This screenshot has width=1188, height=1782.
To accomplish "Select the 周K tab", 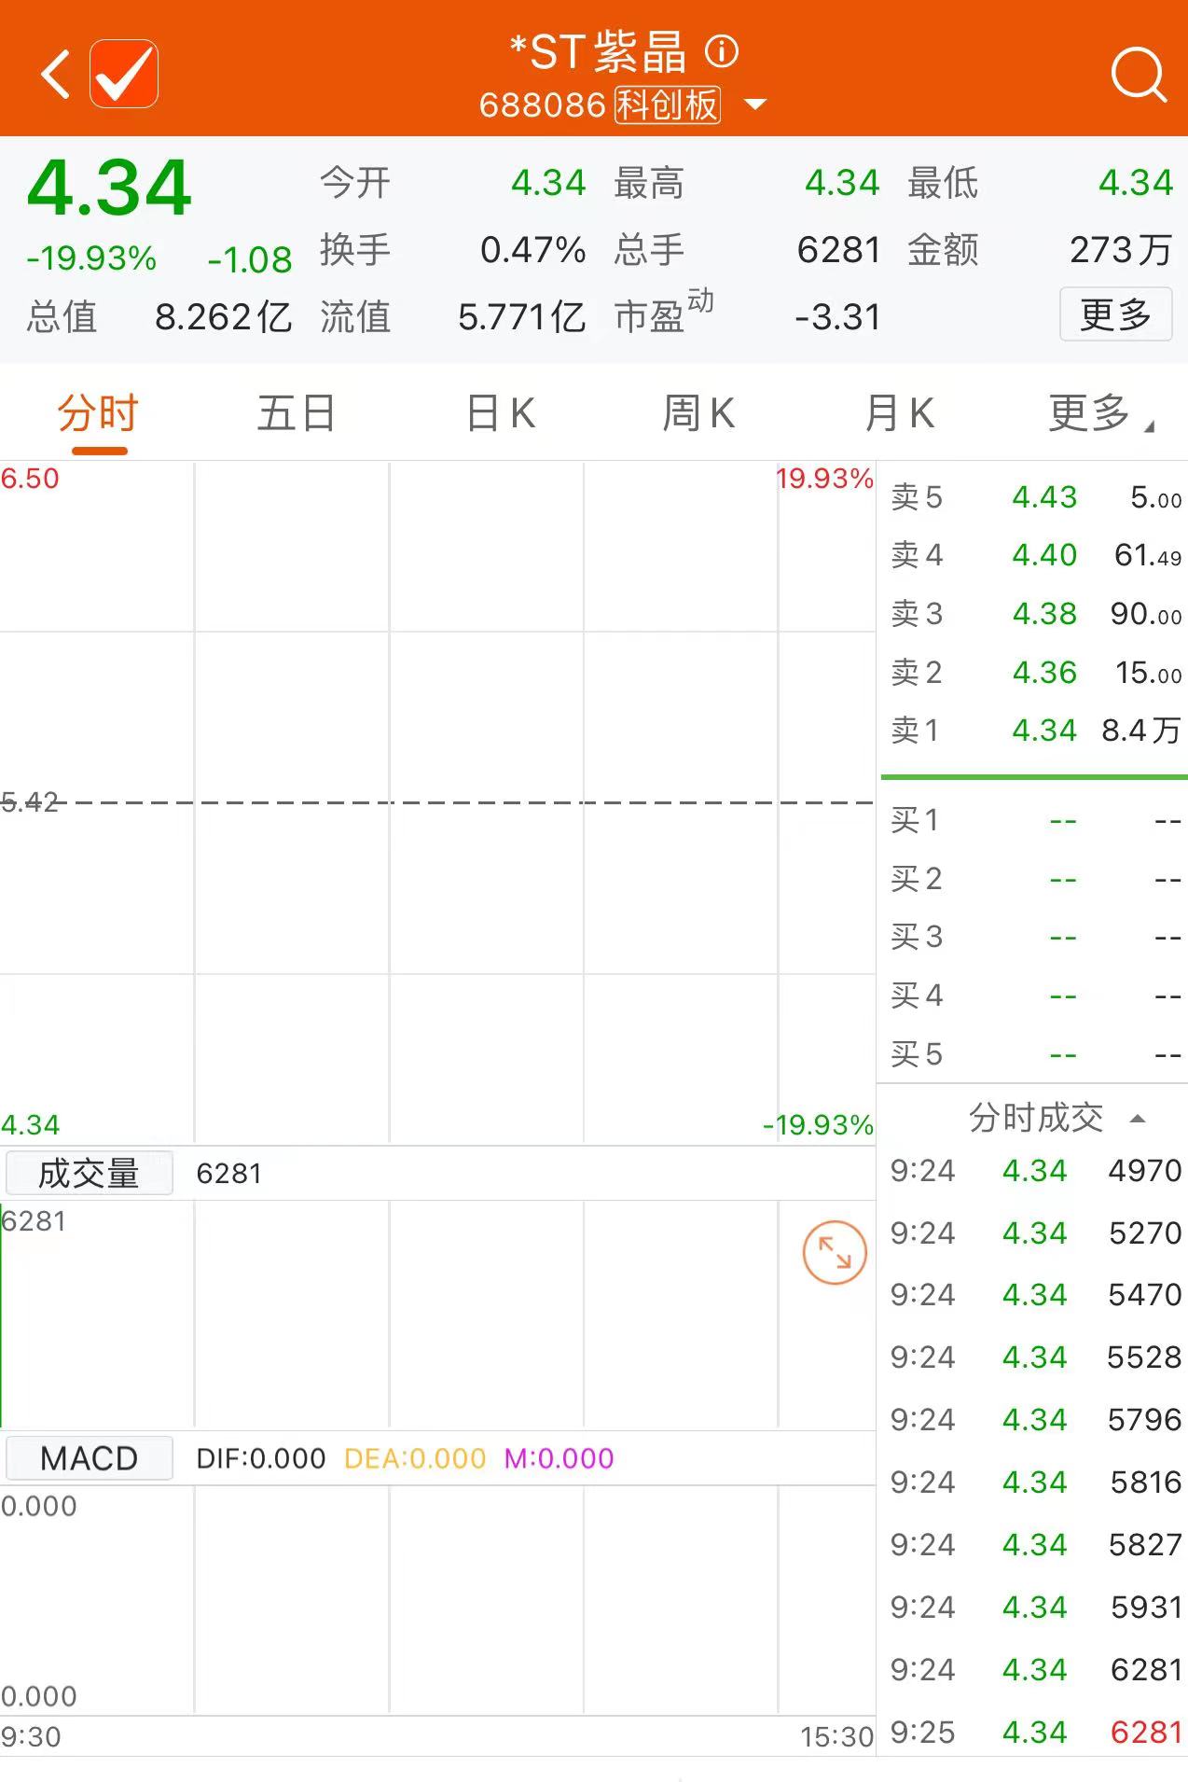I will [698, 413].
